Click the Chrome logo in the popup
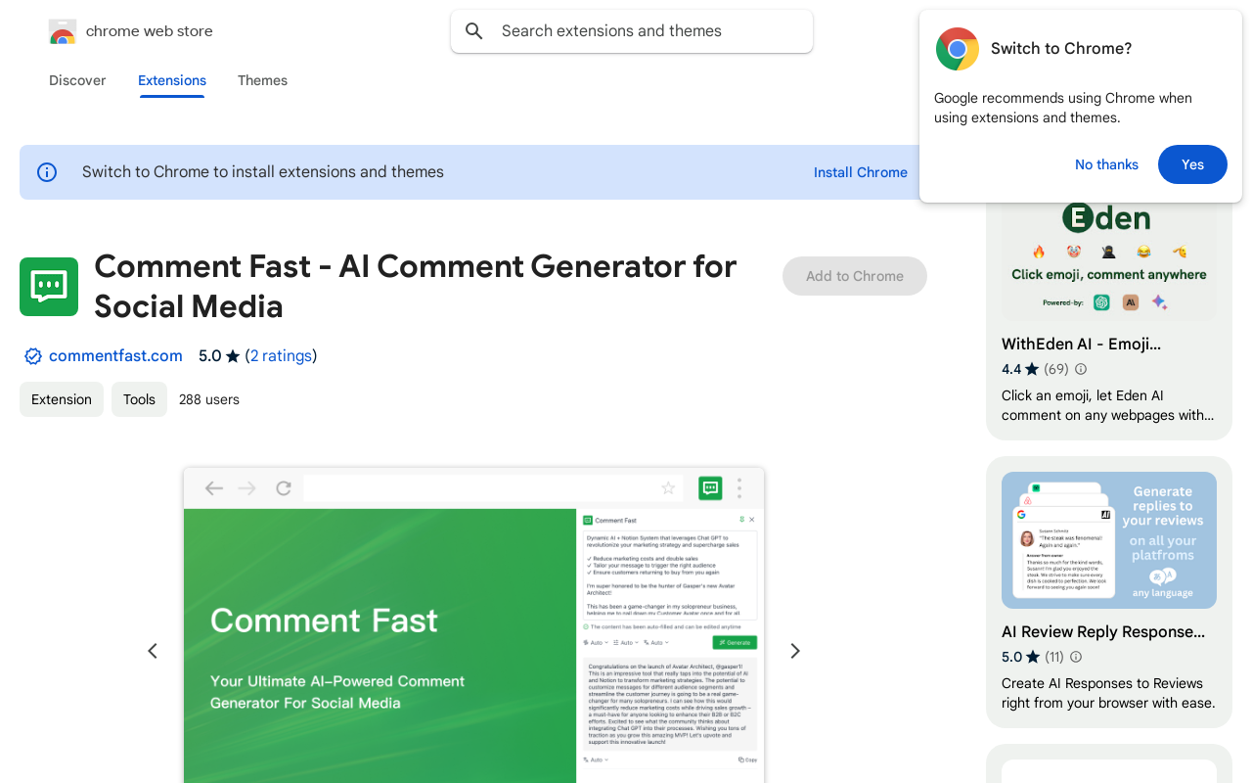Image resolution: width=1252 pixels, height=783 pixels. coord(957,49)
